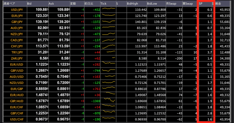Select the EUR/GBP currency pair
This screenshot has width=234, height=123.
(17, 89)
